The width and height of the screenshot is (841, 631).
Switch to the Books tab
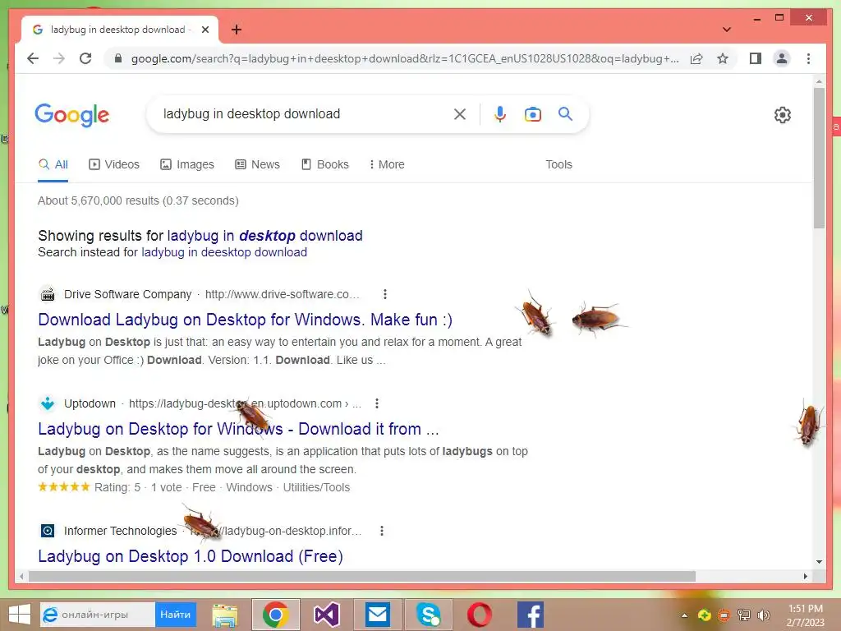click(325, 164)
